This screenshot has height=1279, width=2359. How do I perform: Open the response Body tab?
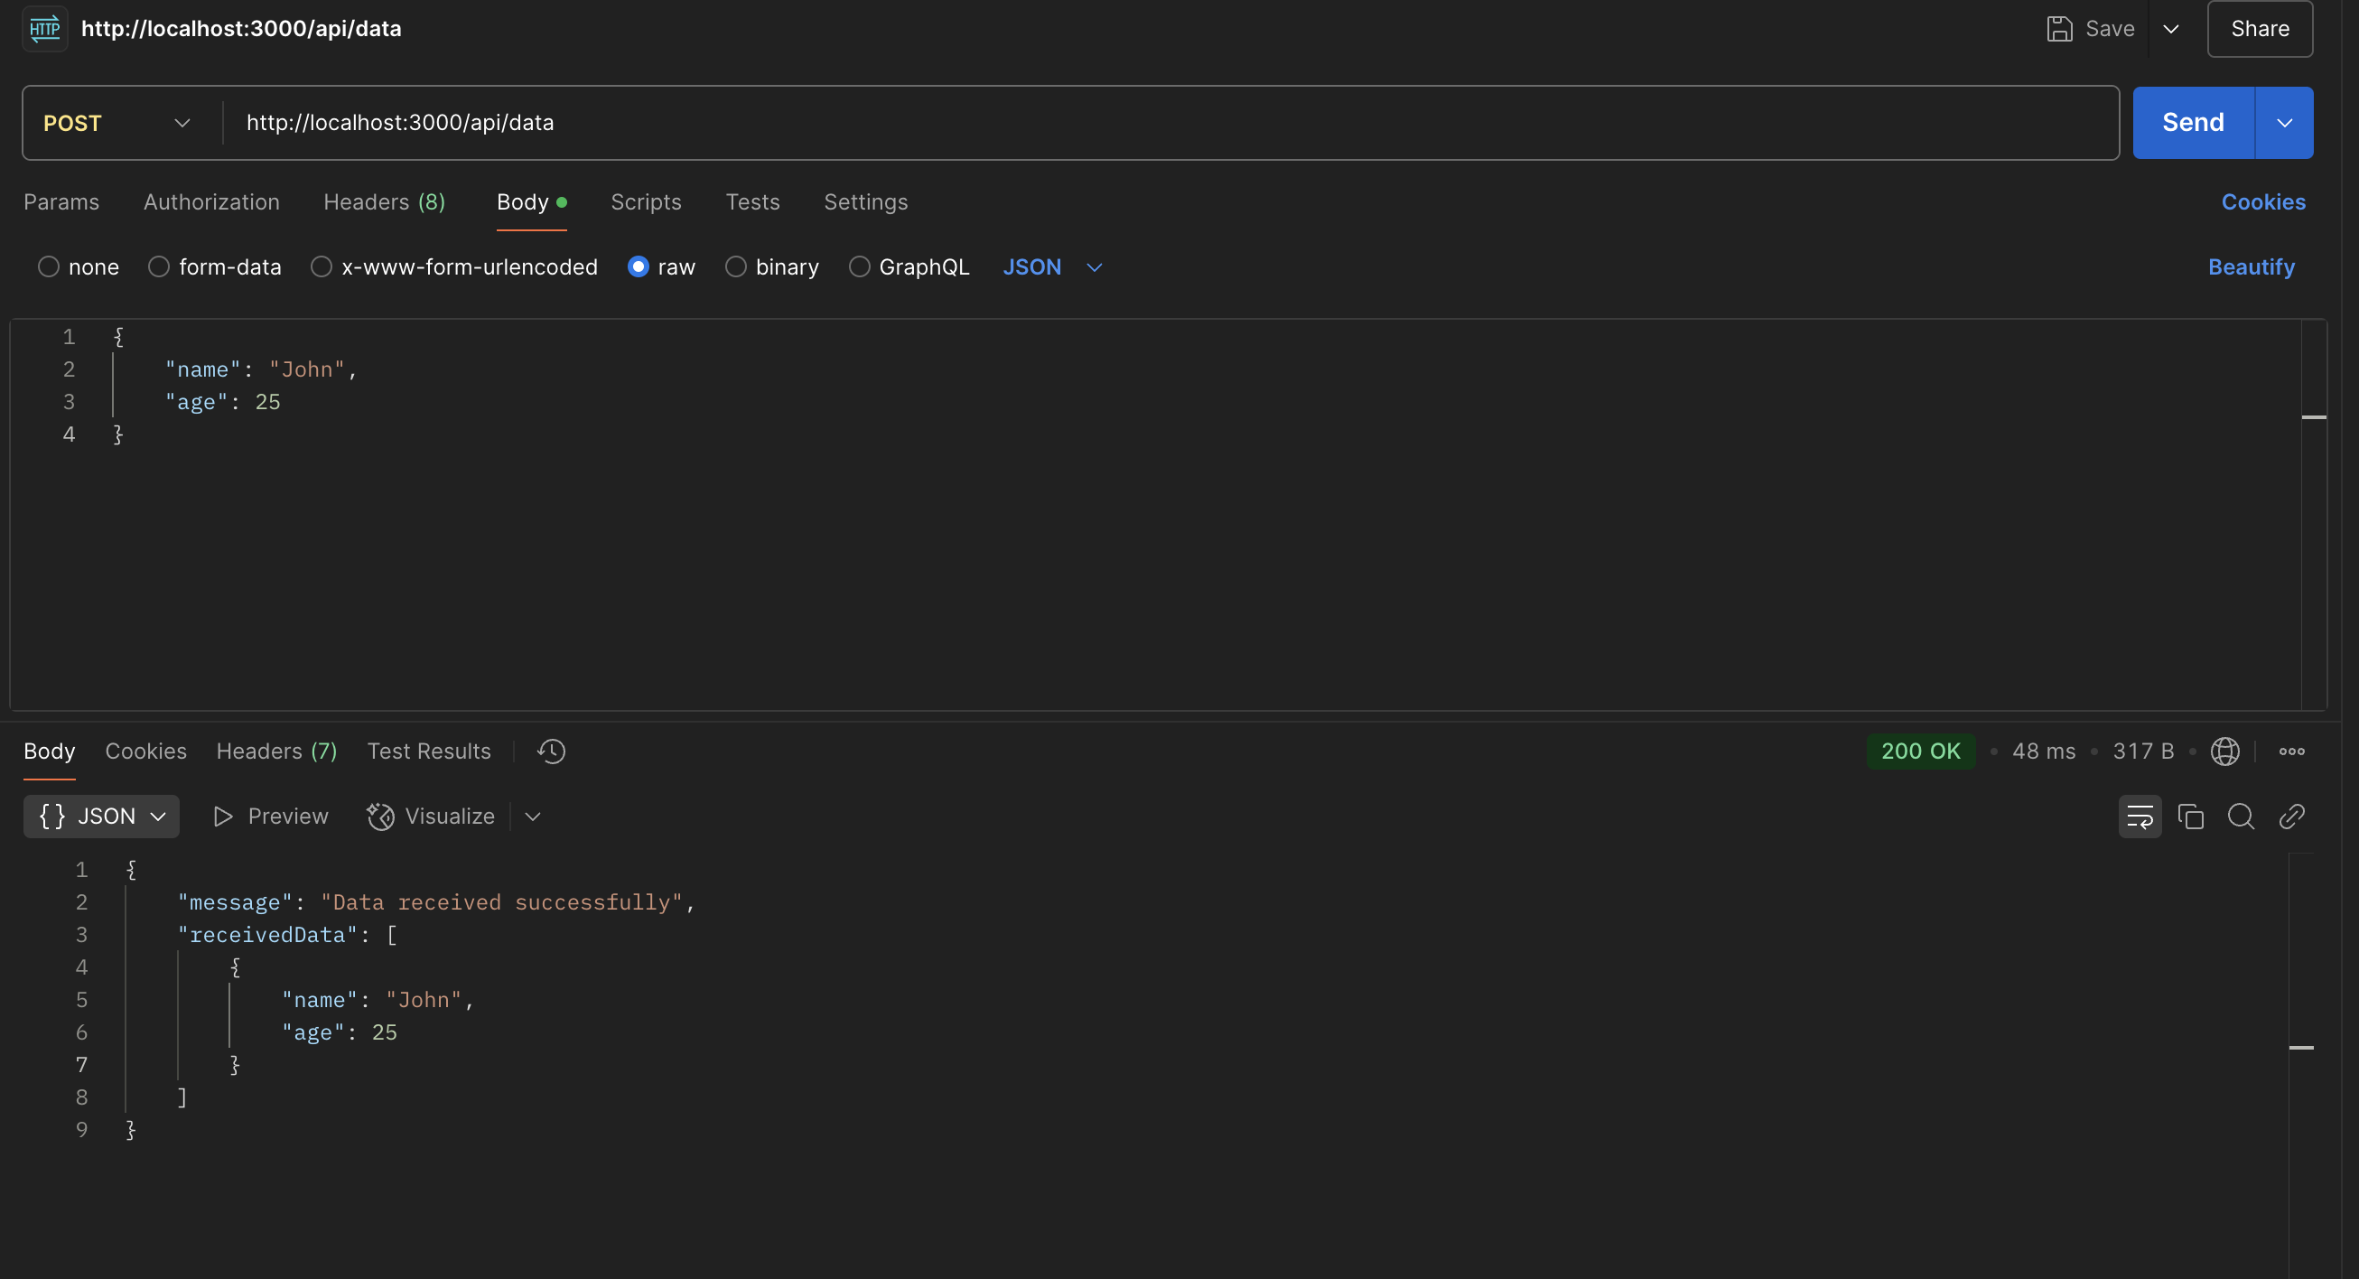click(x=50, y=752)
